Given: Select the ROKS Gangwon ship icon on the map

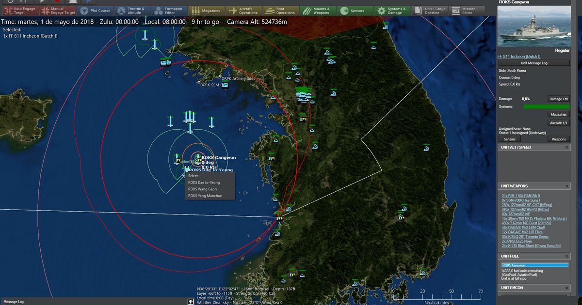Looking at the screenshot, I should (198, 158).
